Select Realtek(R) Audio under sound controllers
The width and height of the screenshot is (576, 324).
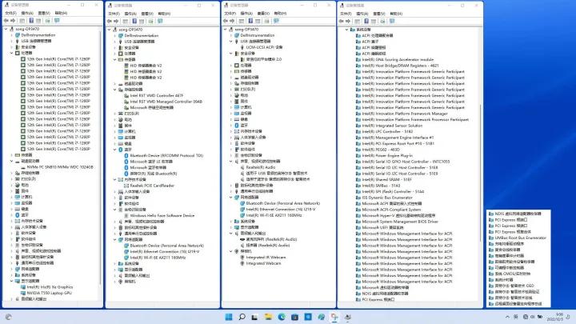[x=261, y=167]
